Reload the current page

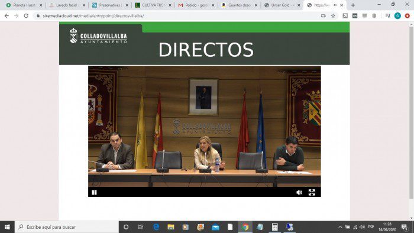(26, 16)
